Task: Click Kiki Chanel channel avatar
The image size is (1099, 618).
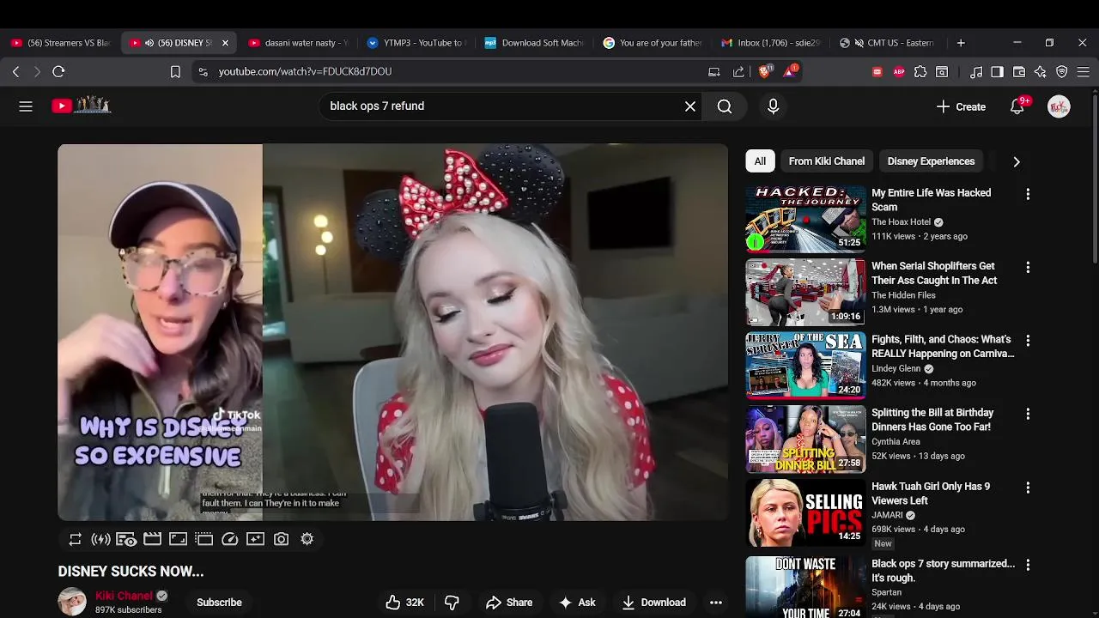Action: click(72, 602)
